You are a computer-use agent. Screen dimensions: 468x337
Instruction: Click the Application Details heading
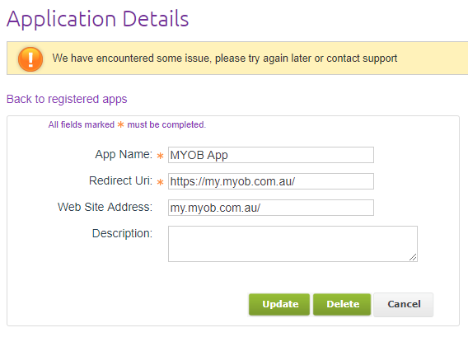coord(97,19)
